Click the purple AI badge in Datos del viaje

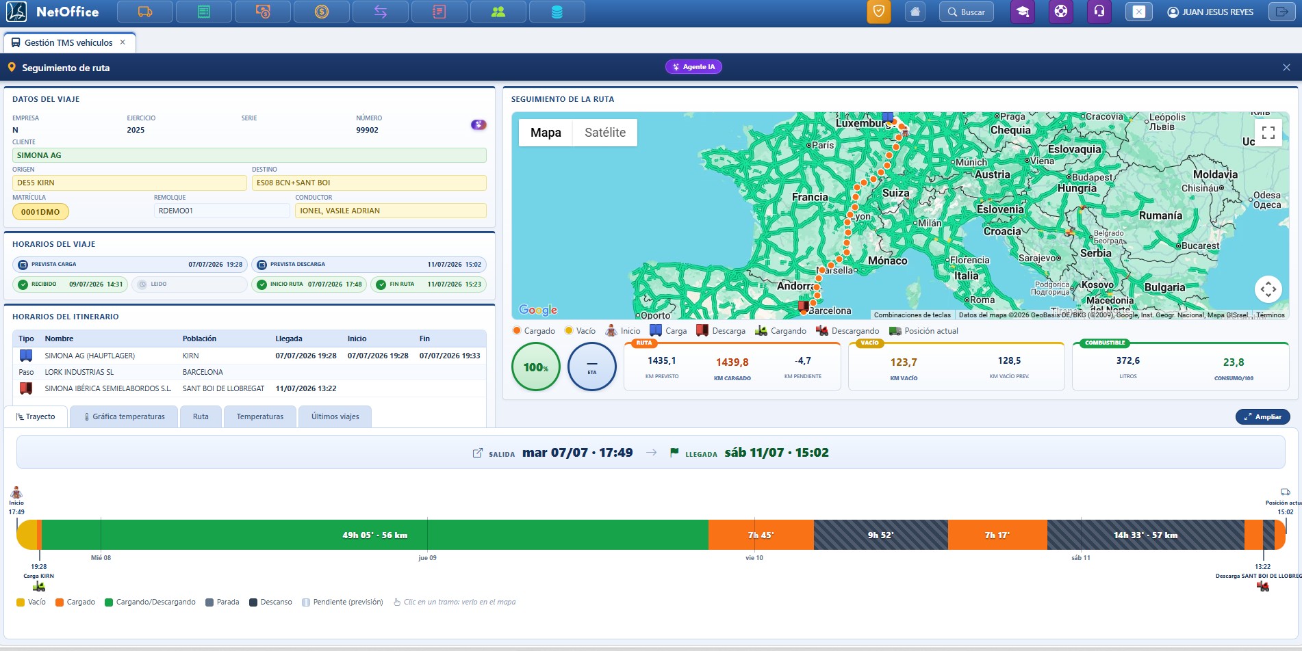tap(478, 124)
